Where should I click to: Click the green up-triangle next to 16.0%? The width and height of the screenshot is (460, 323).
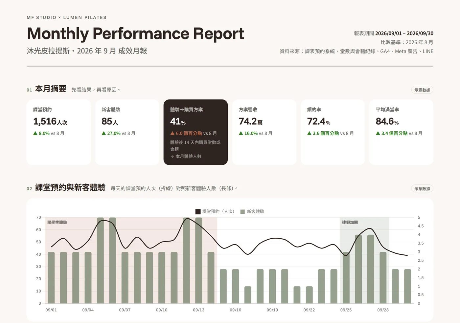click(241, 133)
